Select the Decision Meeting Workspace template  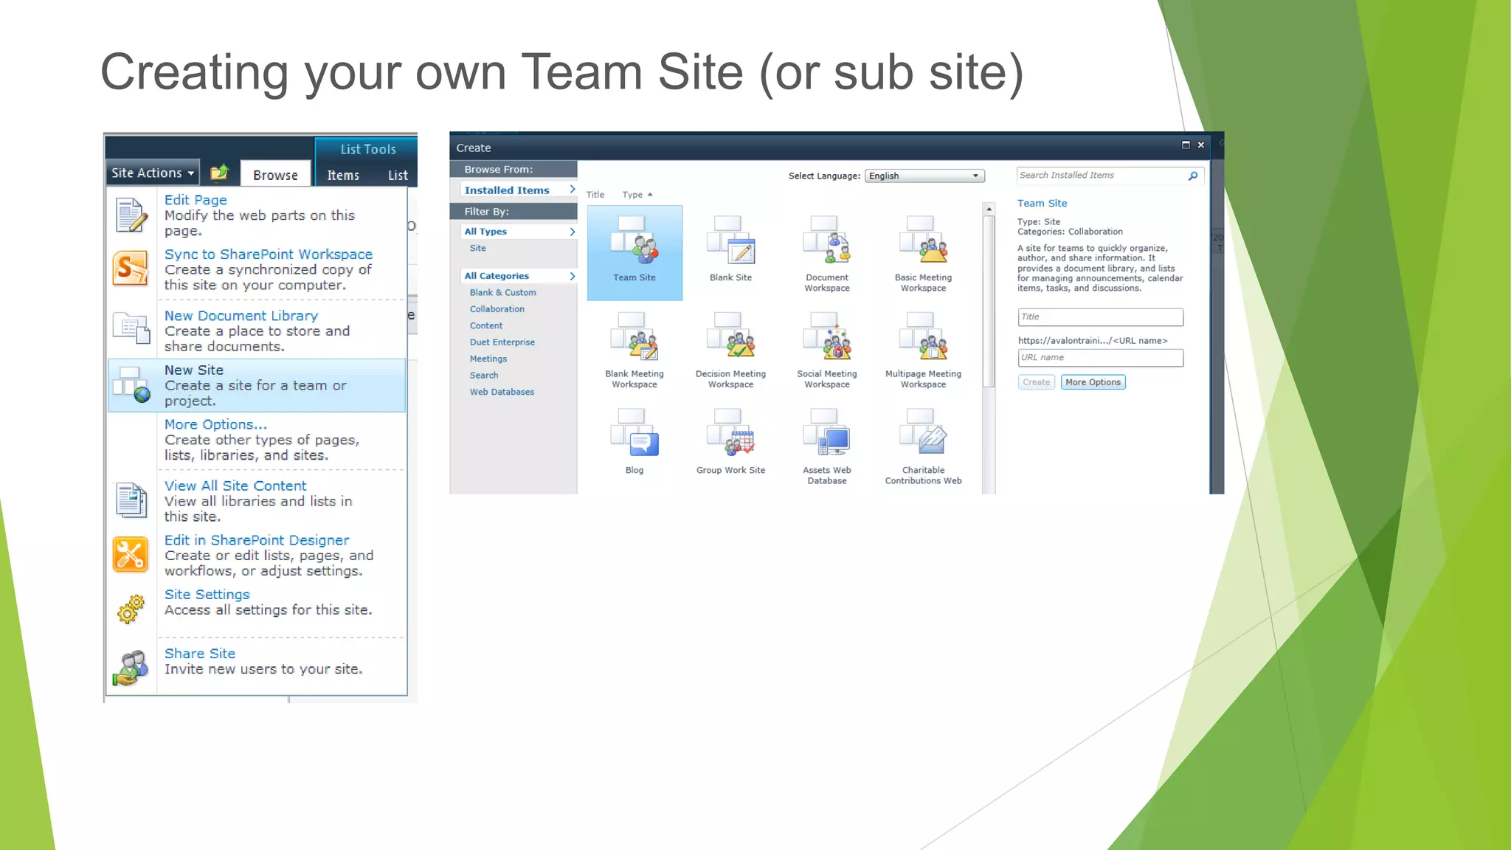click(x=730, y=349)
